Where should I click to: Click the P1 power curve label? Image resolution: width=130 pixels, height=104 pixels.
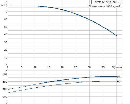(119, 77)
